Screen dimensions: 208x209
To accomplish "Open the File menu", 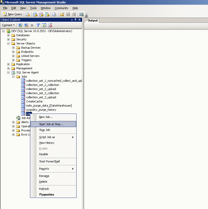I will pos(5,8).
